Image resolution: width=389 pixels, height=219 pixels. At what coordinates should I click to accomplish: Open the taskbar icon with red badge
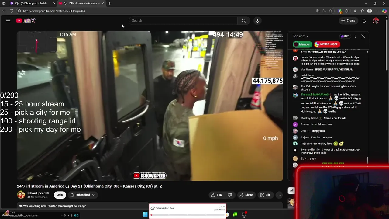click(244, 214)
